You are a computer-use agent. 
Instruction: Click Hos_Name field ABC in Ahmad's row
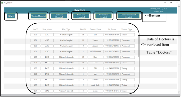point(47,46)
